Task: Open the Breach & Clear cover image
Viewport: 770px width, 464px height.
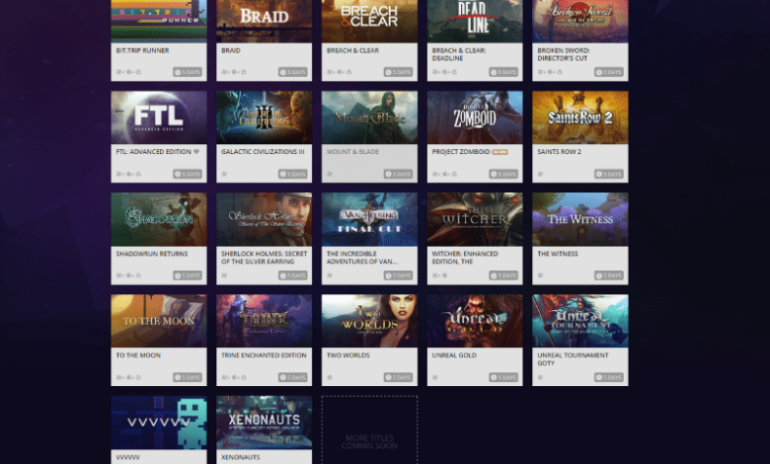Action: coord(369,21)
